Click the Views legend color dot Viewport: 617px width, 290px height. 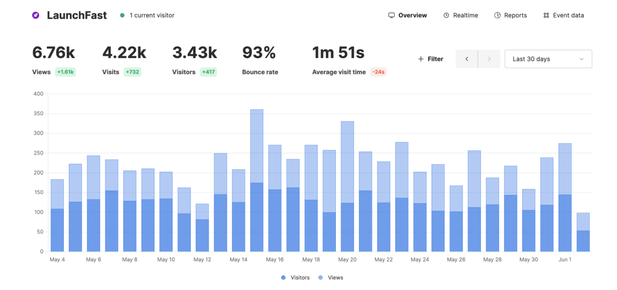[320, 278]
